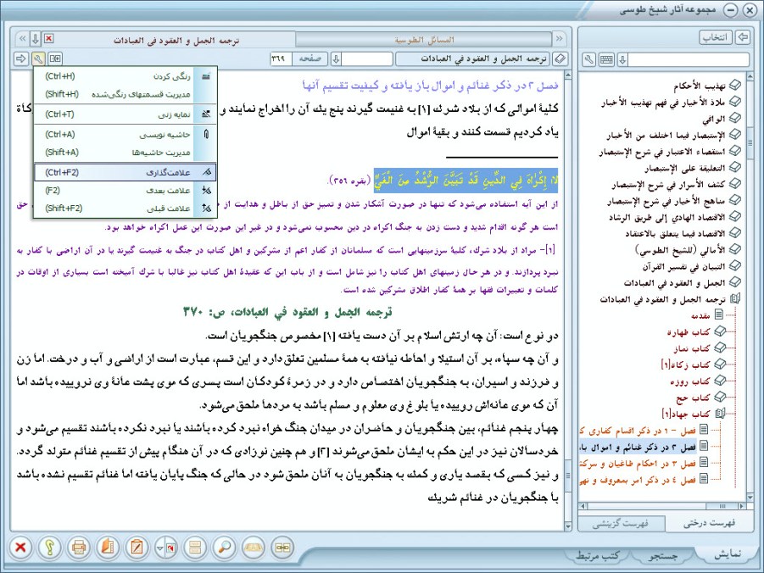Click the printer icon to print

point(79,548)
